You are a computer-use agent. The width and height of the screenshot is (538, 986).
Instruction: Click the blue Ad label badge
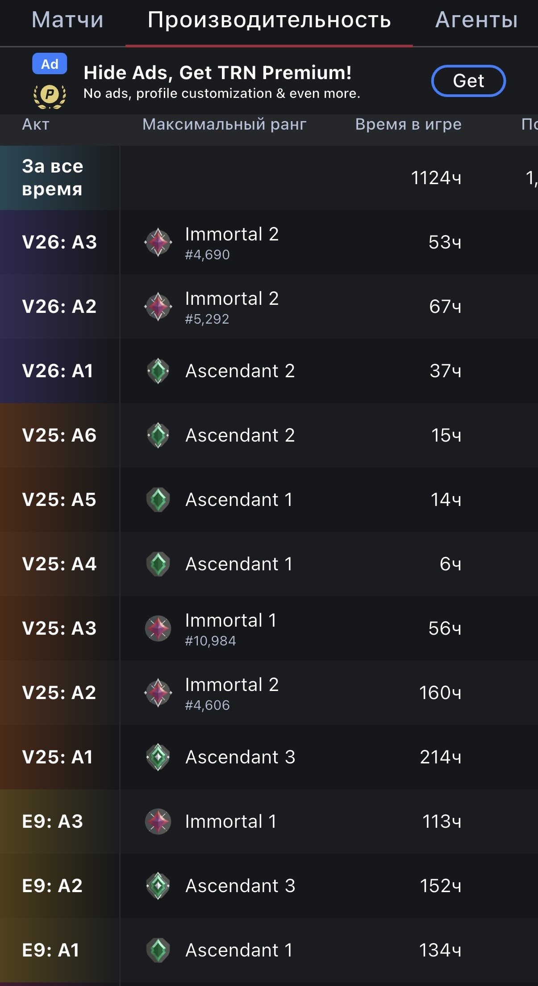click(50, 64)
